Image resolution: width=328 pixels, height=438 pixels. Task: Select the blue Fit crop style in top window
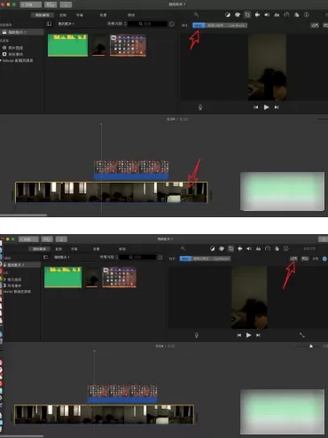coord(199,26)
